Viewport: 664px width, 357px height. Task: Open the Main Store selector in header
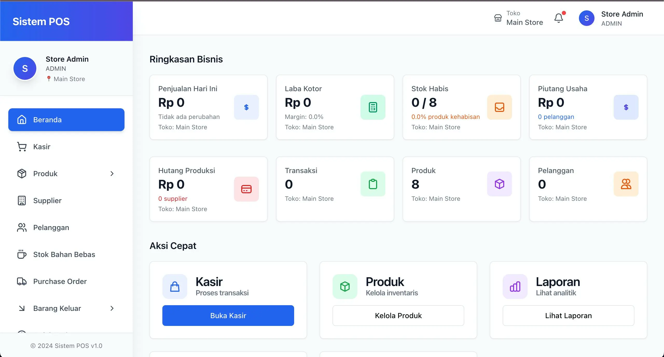[x=524, y=22]
